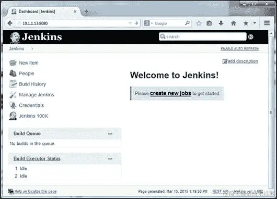This screenshot has width=277, height=199.
Task: Click the Welcome to Jenkins! heading
Action: pos(174,75)
